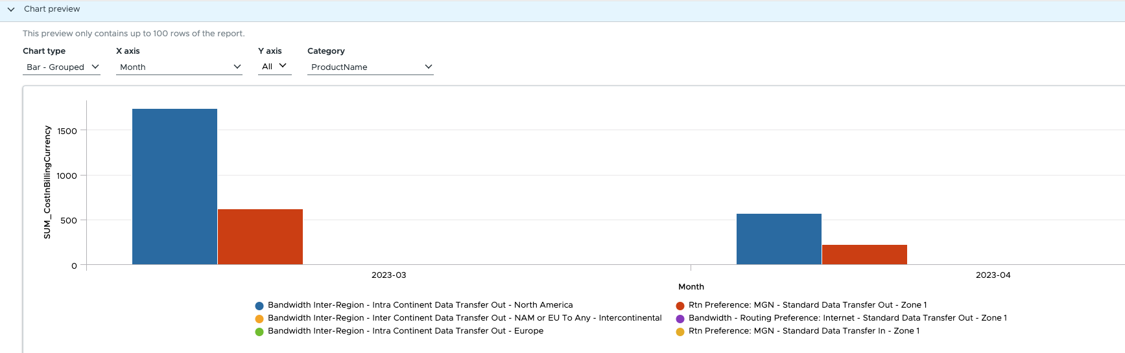Toggle the North America series legend label
This screenshot has height=353, width=1125.
point(420,305)
